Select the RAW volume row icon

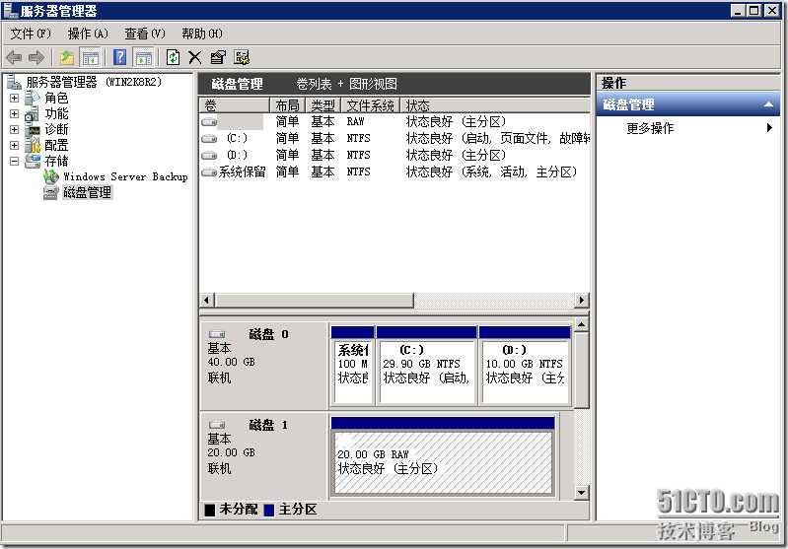[209, 121]
